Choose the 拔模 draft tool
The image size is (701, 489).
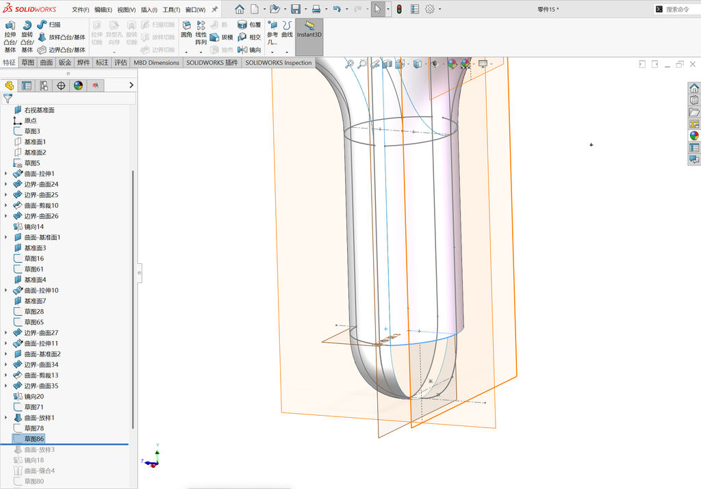tap(222, 37)
